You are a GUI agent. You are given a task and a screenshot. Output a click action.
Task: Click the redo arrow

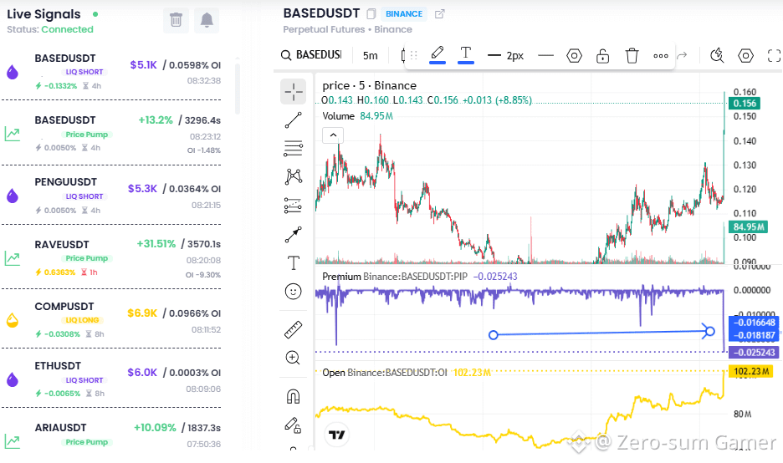click(682, 55)
